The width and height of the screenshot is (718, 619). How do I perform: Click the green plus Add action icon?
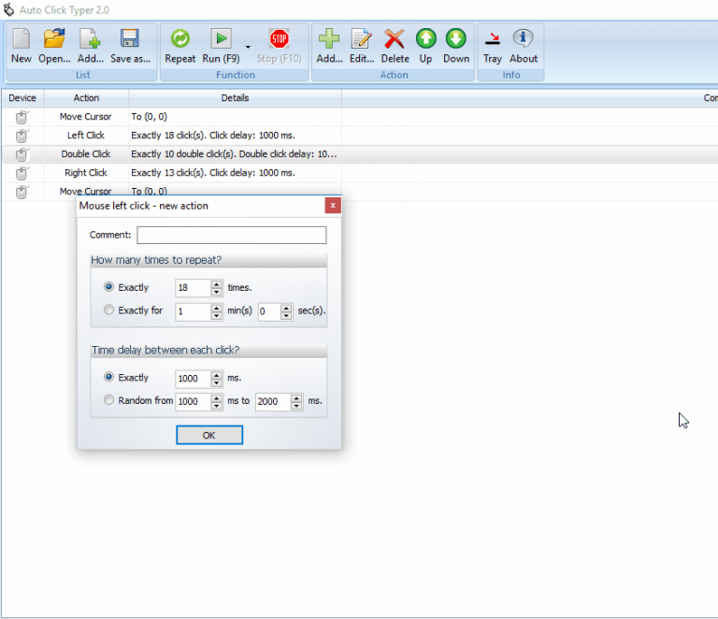point(329,44)
